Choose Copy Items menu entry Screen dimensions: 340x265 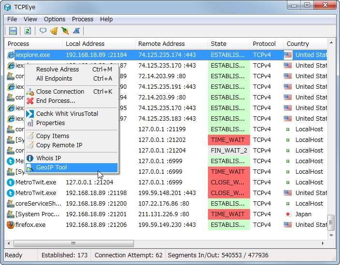[72, 136]
